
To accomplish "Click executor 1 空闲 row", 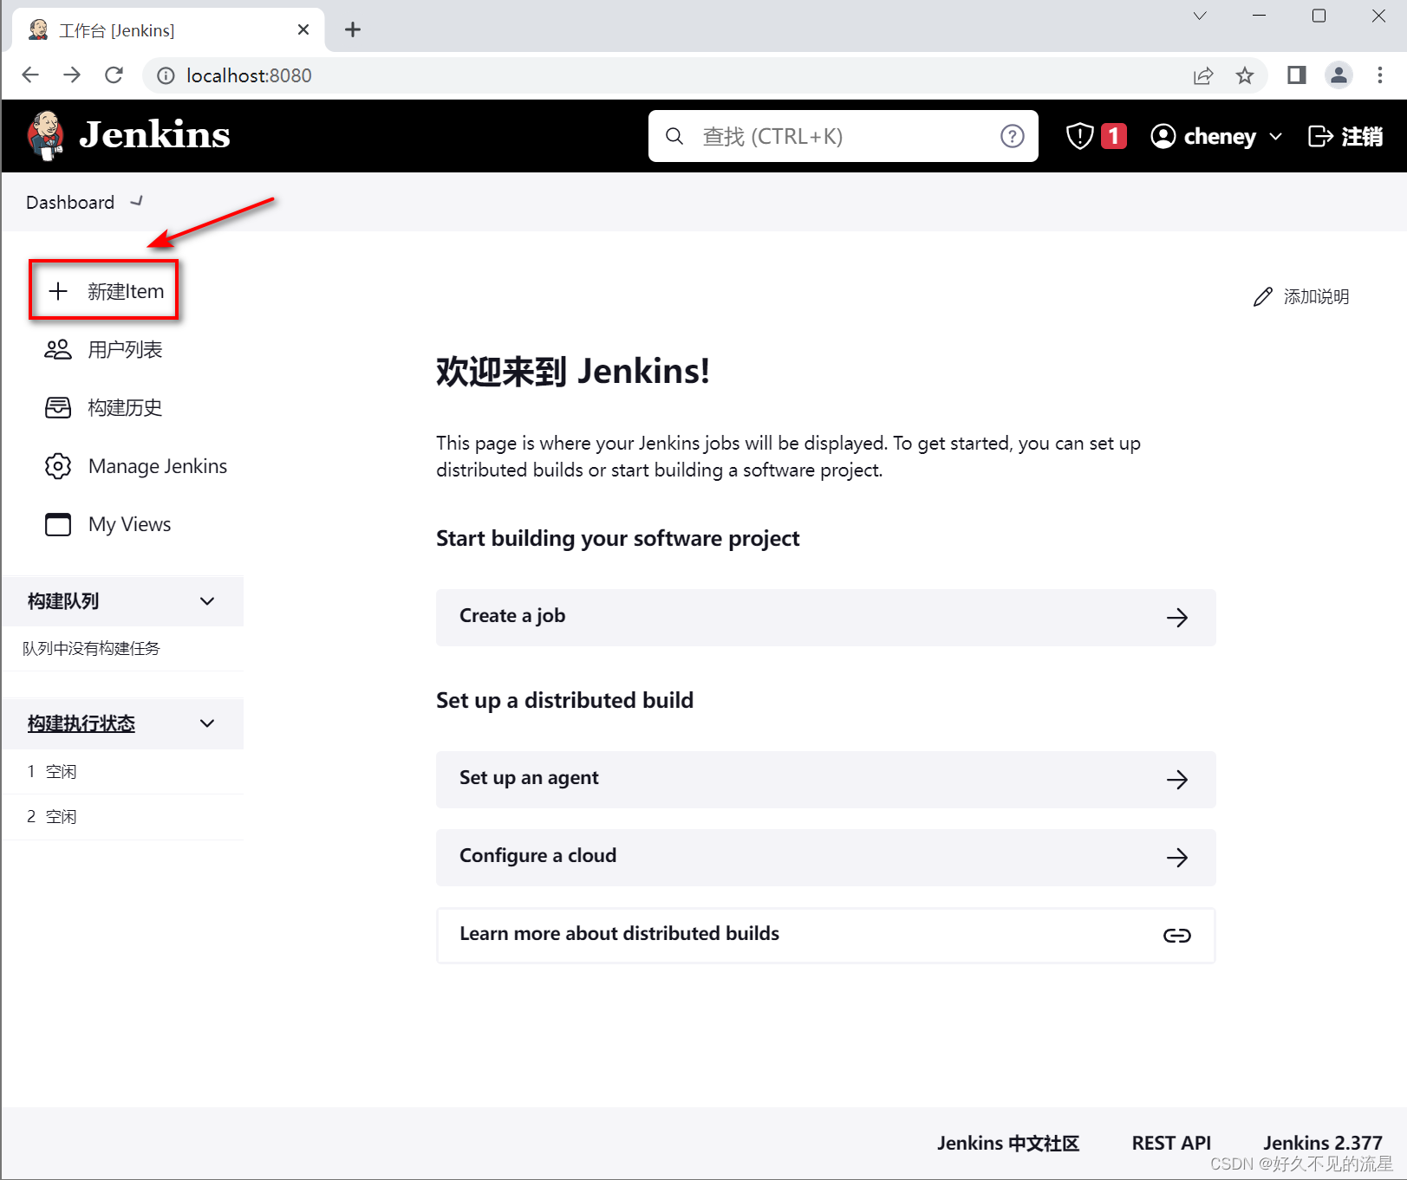I will [x=123, y=772].
